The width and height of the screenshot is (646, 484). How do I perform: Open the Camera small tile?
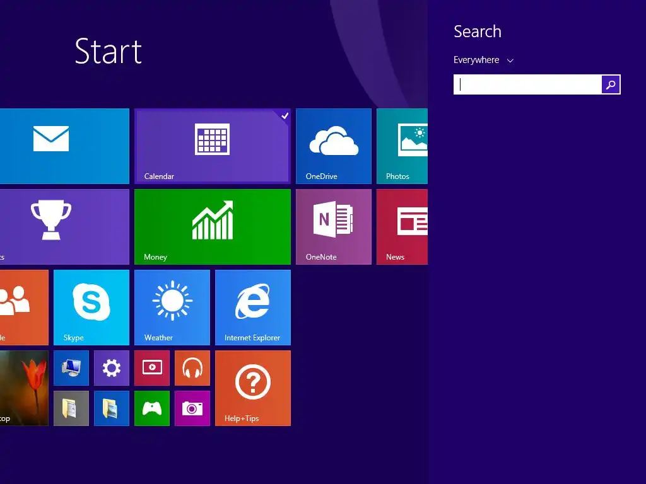coord(192,408)
